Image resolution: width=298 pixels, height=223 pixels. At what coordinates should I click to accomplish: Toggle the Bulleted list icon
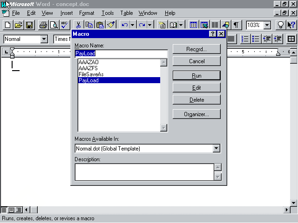[256, 39]
